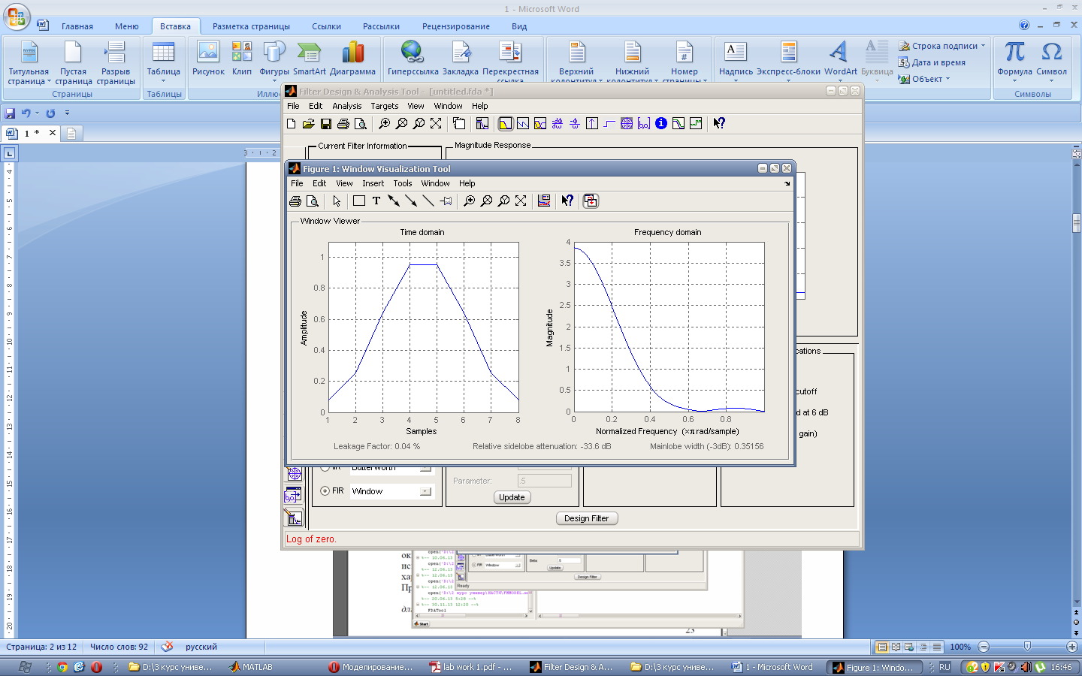The height and width of the screenshot is (676, 1082).
Task: Open Analysis menu in Filter Design Tool
Action: tap(346, 106)
